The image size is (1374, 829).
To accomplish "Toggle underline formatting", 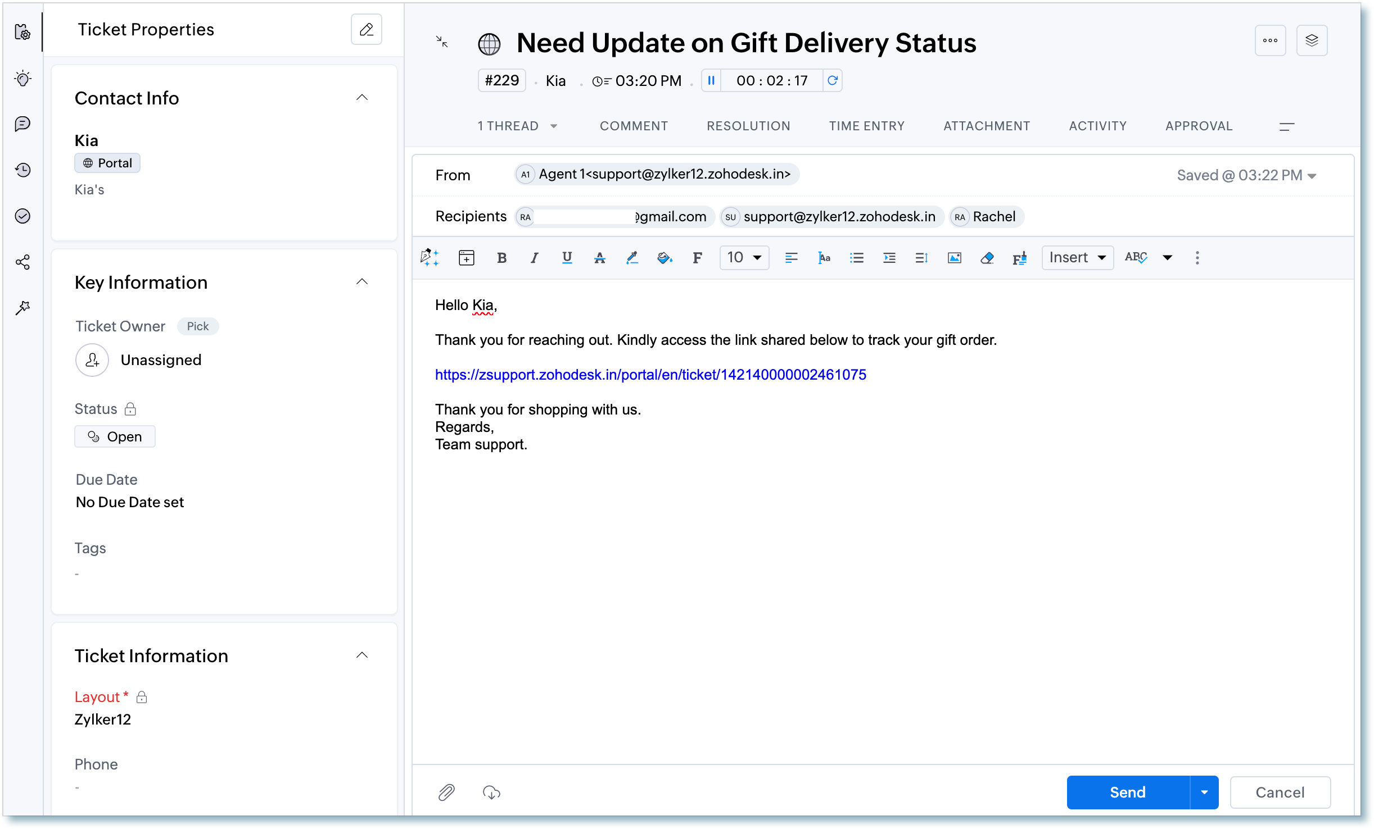I will click(x=567, y=258).
